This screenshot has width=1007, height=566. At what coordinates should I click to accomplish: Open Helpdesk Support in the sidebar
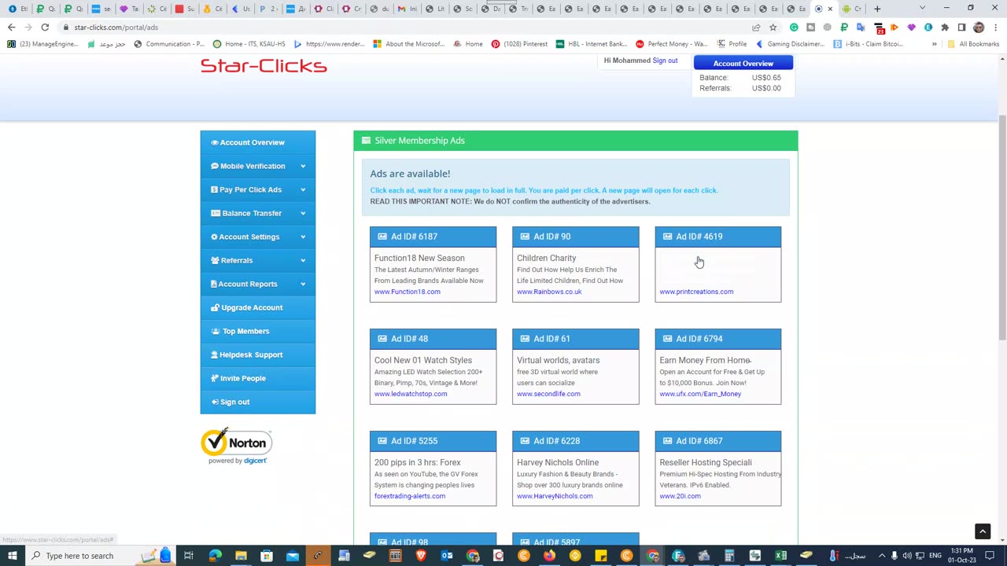tap(257, 355)
